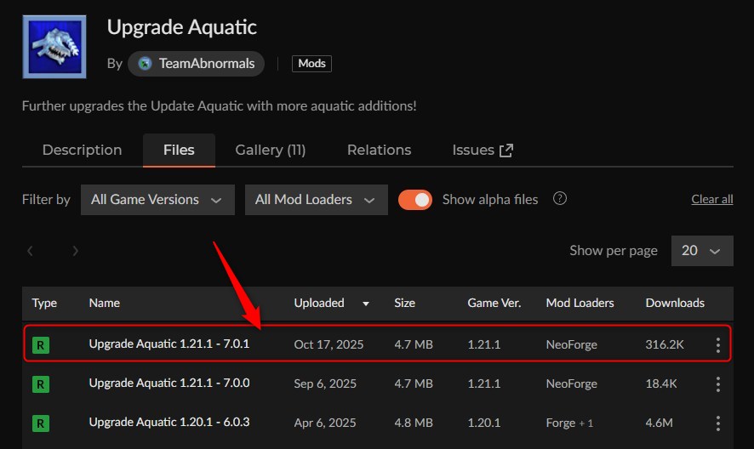Sort by the Downloads column header

(675, 303)
